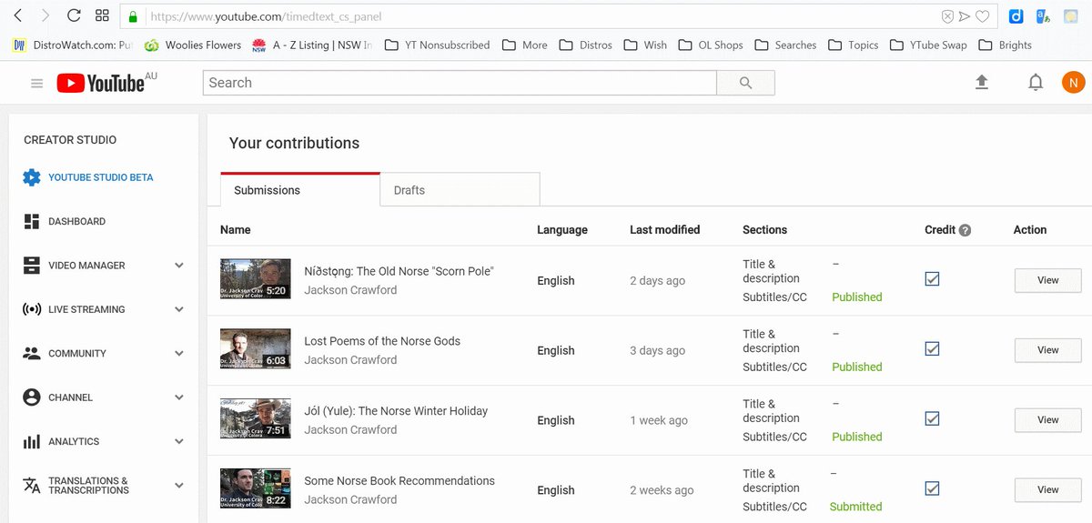Open Video Manager in sidebar
The height and width of the screenshot is (523, 1092).
coord(75,266)
